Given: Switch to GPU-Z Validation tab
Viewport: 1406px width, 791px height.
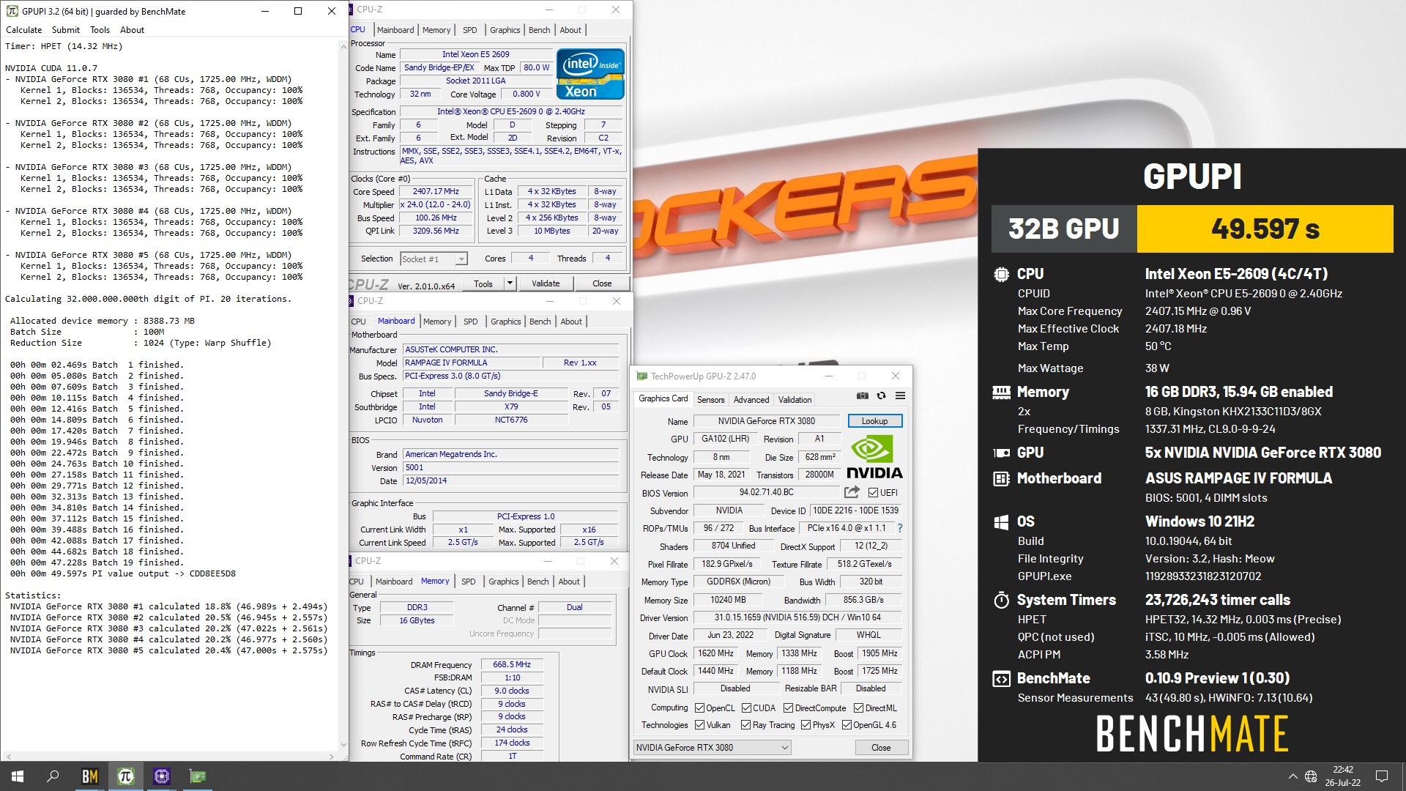Looking at the screenshot, I should (795, 400).
